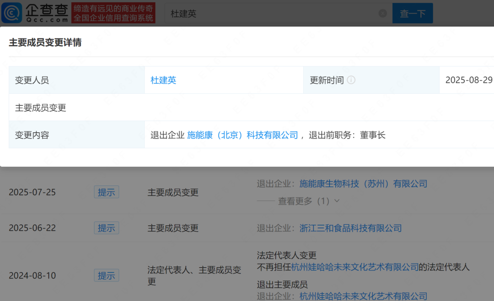This screenshot has width=494, height=301.
Task: Select the date text 2025-07-25
Action: pos(32,192)
